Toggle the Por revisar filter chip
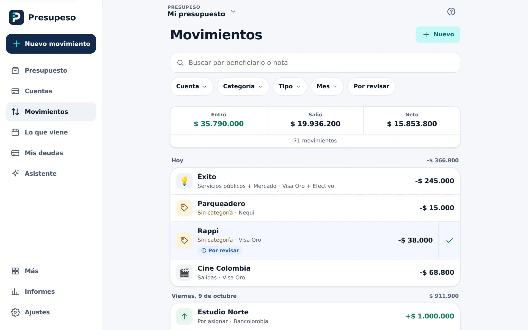Viewport: 528px width, 330px height. pyautogui.click(x=371, y=86)
